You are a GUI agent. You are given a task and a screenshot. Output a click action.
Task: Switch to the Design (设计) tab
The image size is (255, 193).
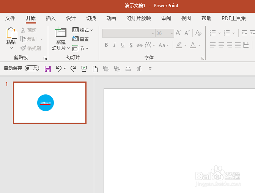(71, 18)
